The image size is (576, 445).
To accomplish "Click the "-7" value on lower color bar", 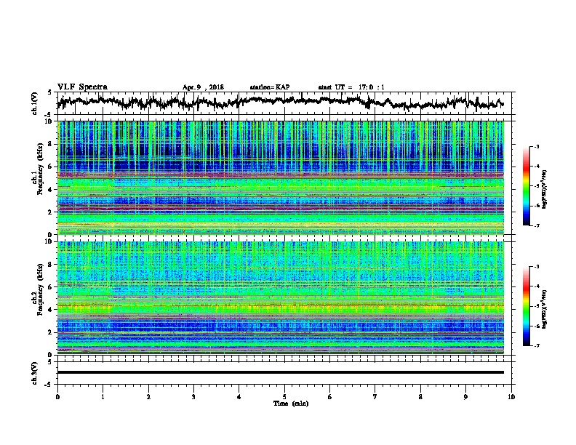I will pos(536,345).
